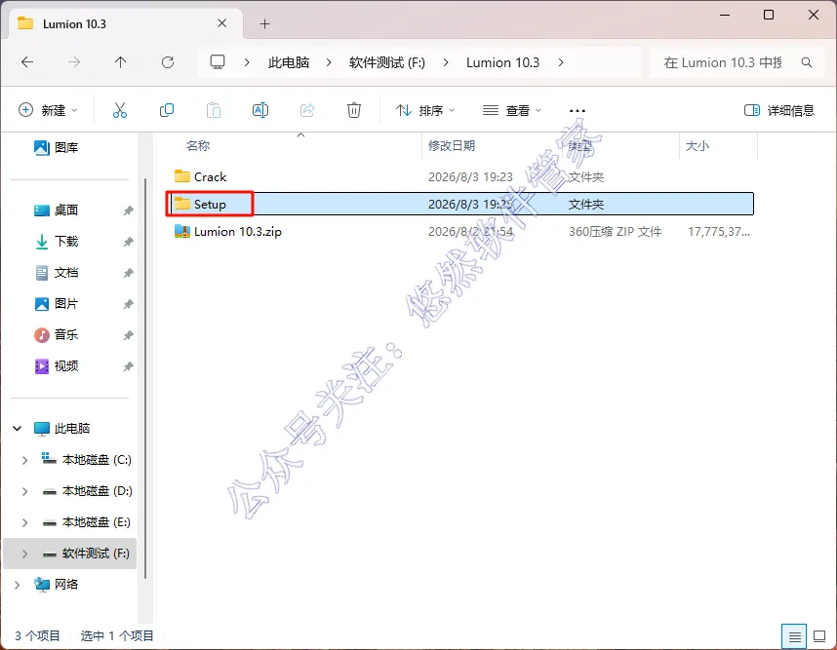Click the Paste clipboard icon
Image resolution: width=837 pixels, height=650 pixels.
[x=214, y=110]
